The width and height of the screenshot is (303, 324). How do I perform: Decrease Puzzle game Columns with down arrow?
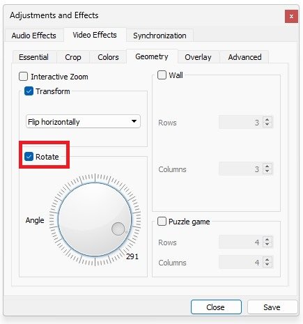pos(267,265)
